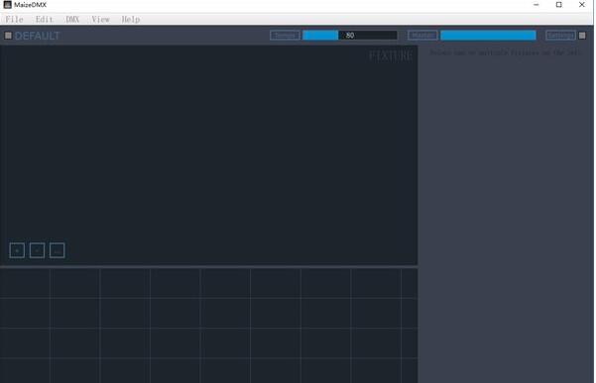The image size is (596, 383).
Task: Toggle the small square next to Settings
Action: pyautogui.click(x=582, y=36)
